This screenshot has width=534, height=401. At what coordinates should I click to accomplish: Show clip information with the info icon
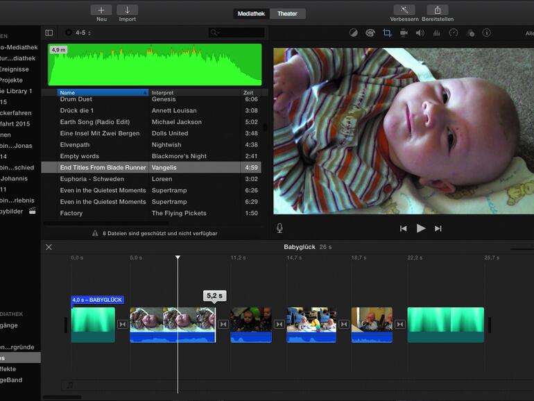[x=486, y=33]
